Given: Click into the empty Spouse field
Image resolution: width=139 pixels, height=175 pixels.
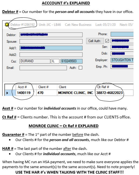Looking at the screenshot, I should pos(51,41).
